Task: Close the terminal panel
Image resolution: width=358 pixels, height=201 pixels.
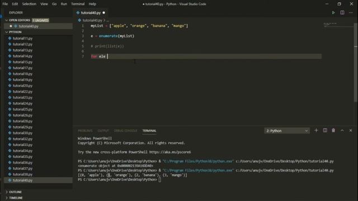Action: click(351, 130)
